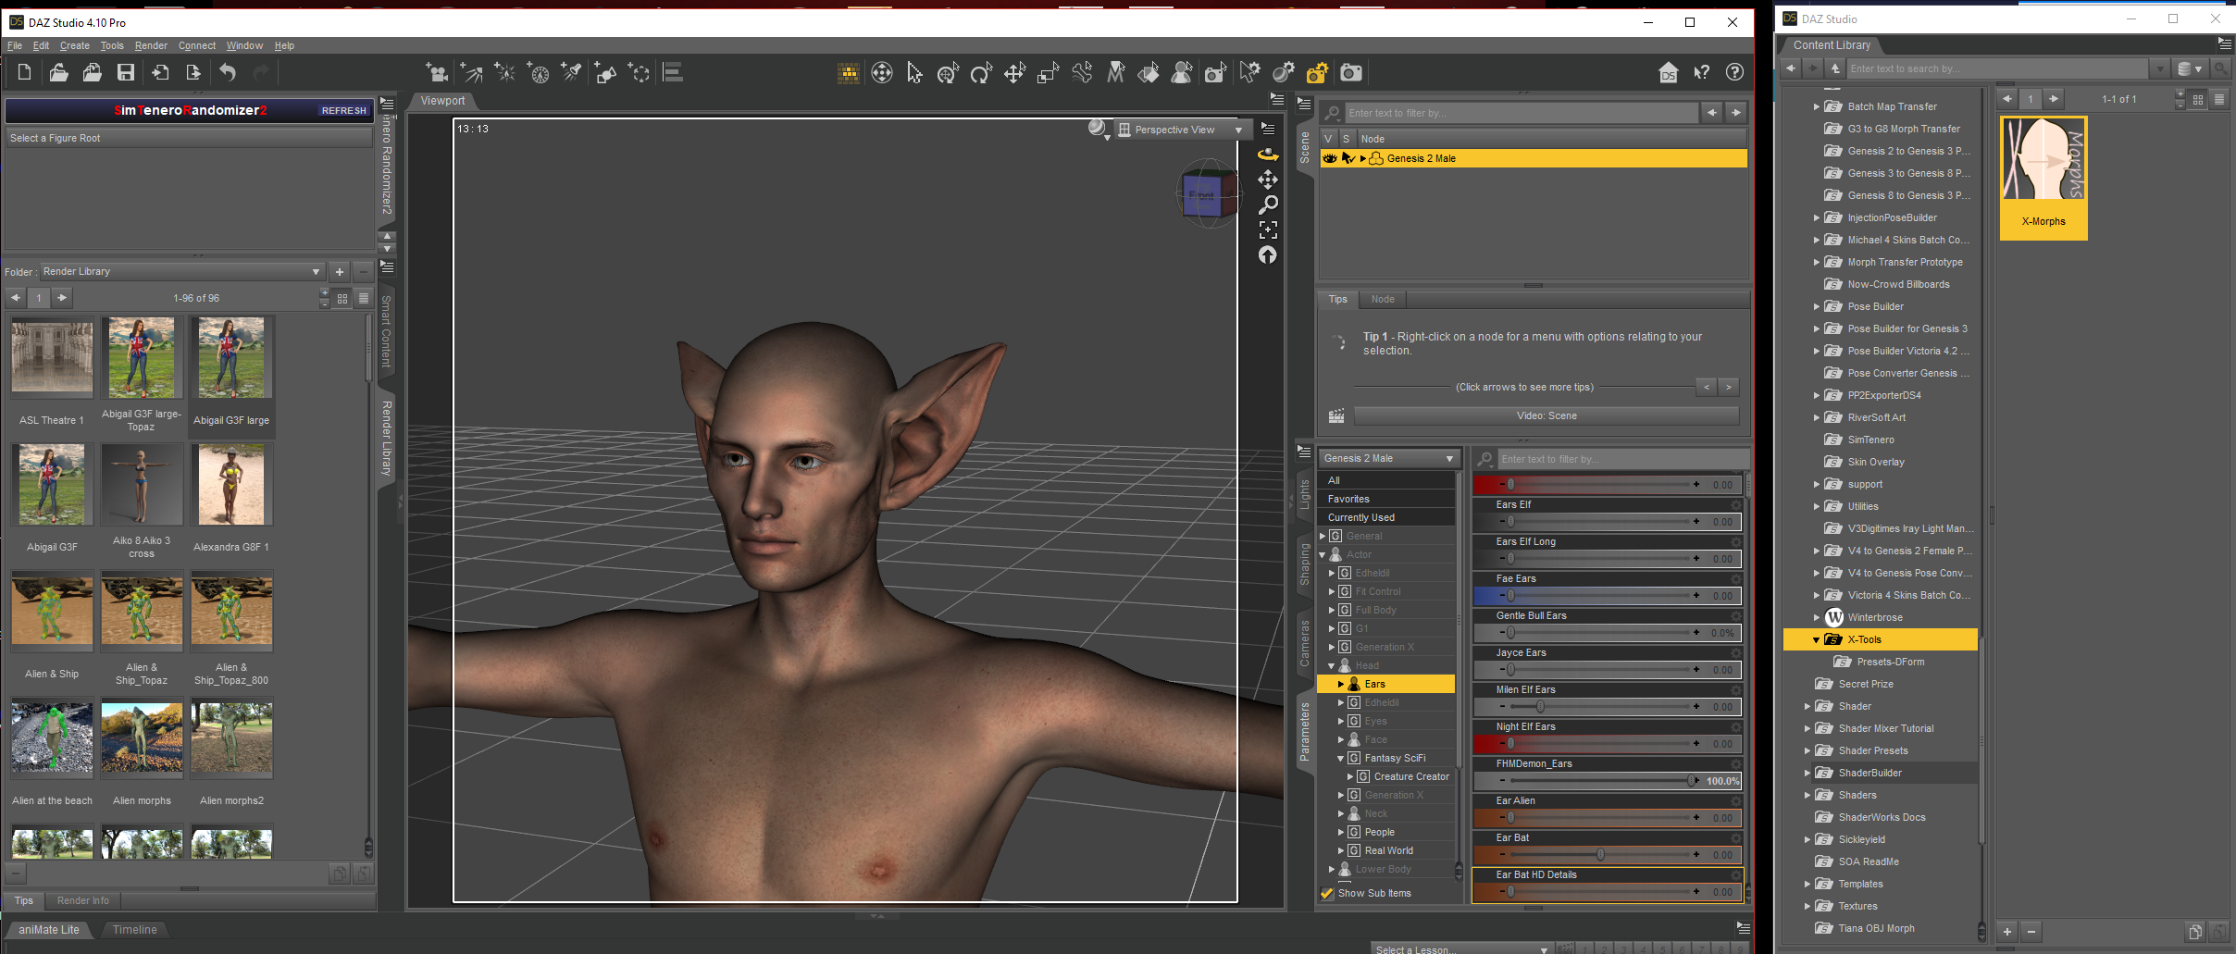Open the Perspective View dropdown

click(x=1181, y=130)
